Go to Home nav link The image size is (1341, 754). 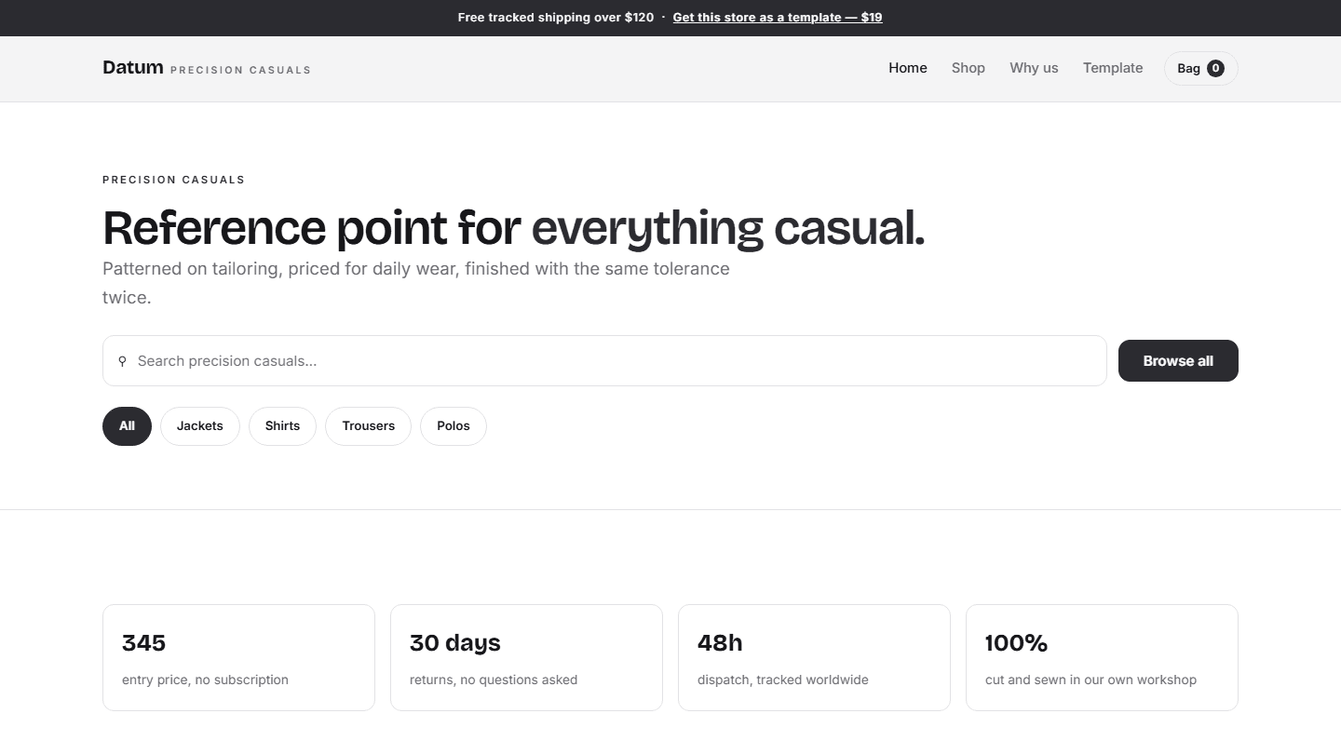[x=908, y=68]
